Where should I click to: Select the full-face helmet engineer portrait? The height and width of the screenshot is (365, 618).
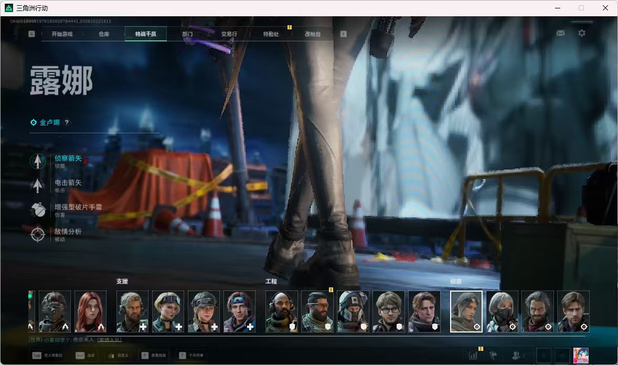[353, 312]
